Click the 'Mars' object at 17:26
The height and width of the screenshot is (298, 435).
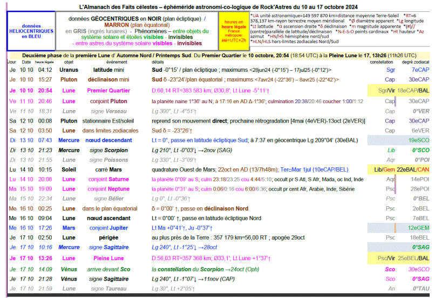point(69,228)
